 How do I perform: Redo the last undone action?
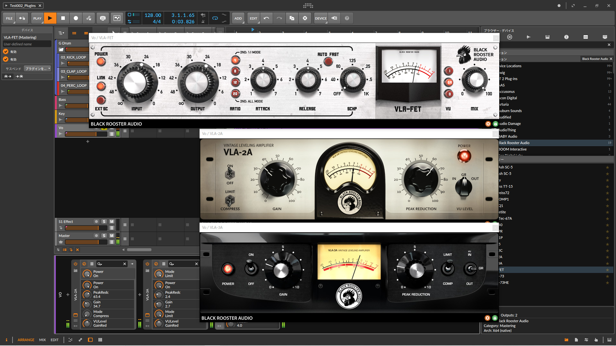pyautogui.click(x=279, y=18)
